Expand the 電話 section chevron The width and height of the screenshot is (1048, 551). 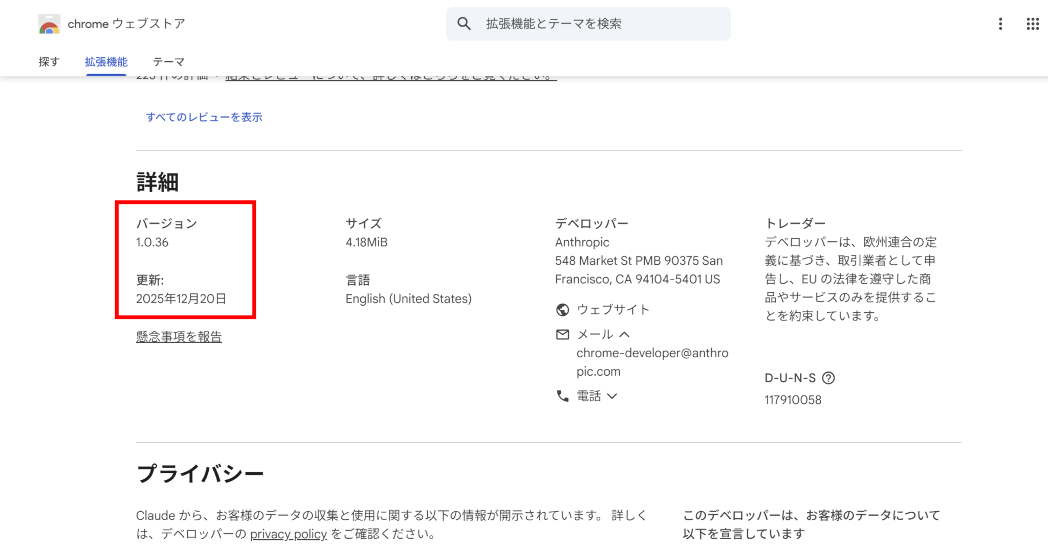coord(612,396)
